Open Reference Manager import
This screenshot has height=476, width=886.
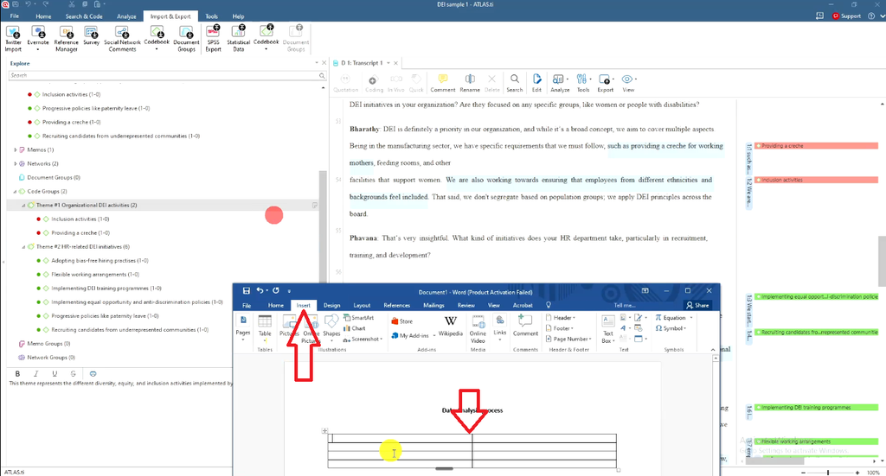(x=66, y=38)
